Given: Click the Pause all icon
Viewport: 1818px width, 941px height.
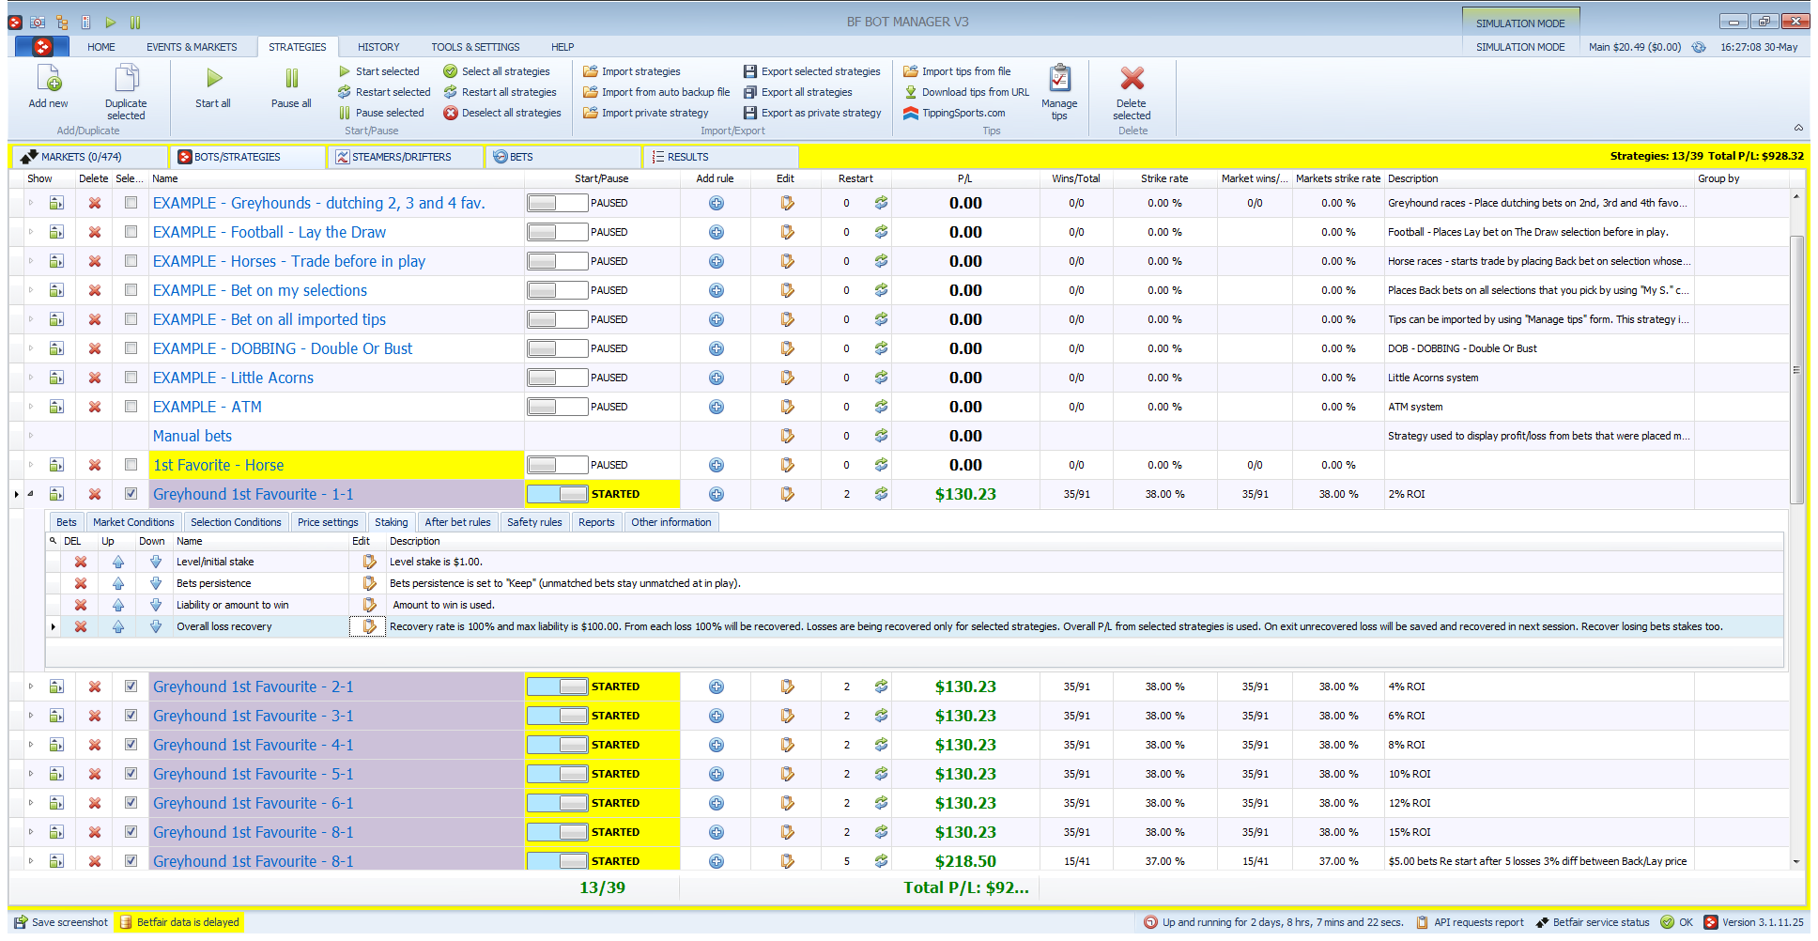Looking at the screenshot, I should click(x=291, y=79).
